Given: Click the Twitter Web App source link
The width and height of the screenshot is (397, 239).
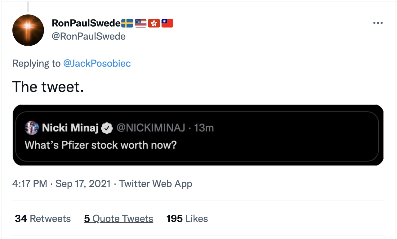Looking at the screenshot, I should (156, 183).
